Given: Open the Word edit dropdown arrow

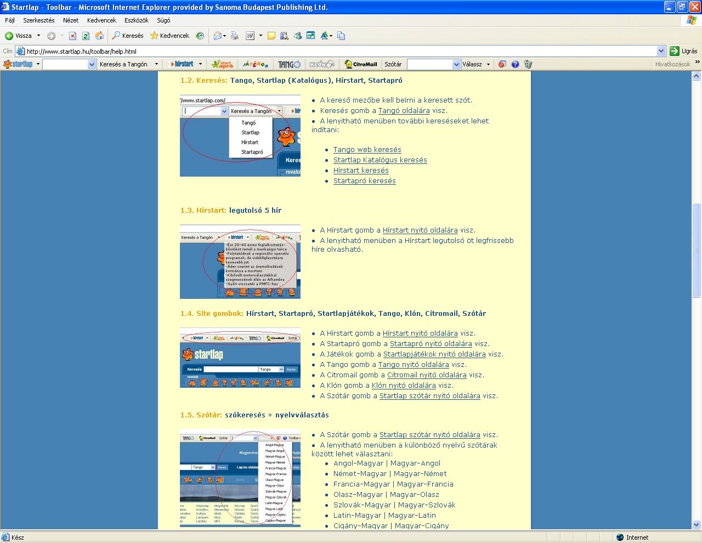Looking at the screenshot, I should (261, 36).
